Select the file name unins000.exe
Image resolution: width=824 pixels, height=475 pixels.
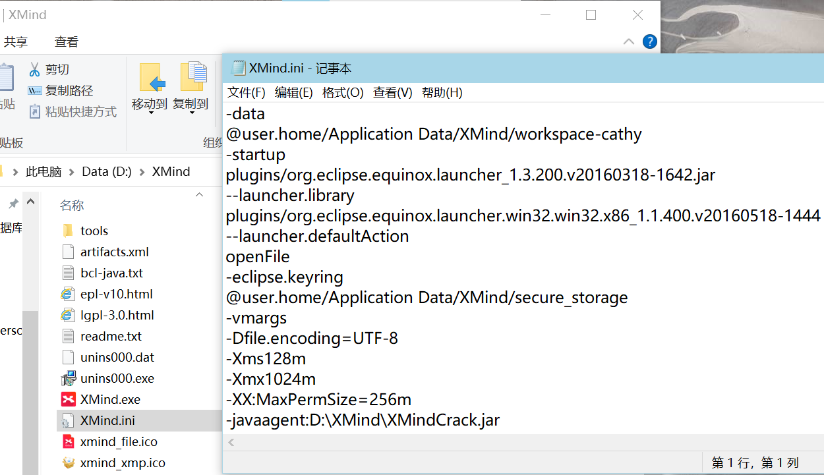(x=117, y=378)
